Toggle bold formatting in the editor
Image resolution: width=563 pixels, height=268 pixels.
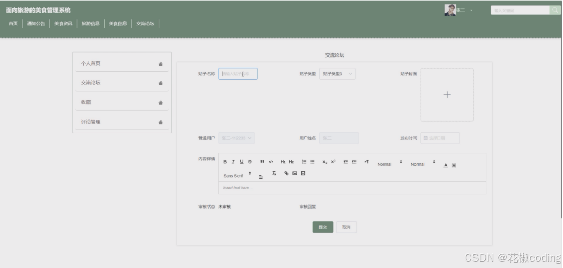click(x=225, y=162)
